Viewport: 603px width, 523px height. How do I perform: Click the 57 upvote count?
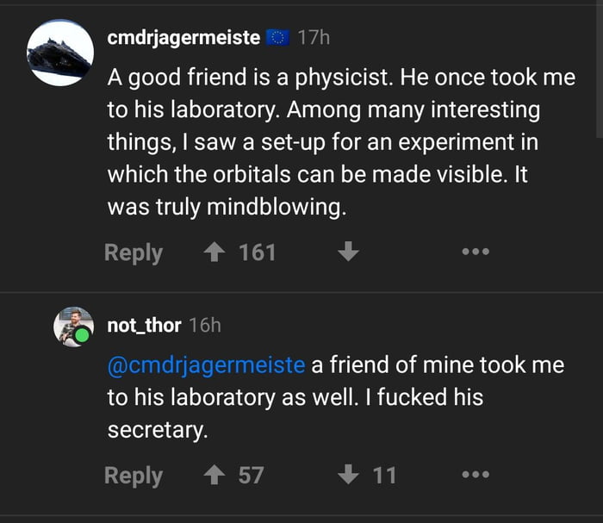251,475
